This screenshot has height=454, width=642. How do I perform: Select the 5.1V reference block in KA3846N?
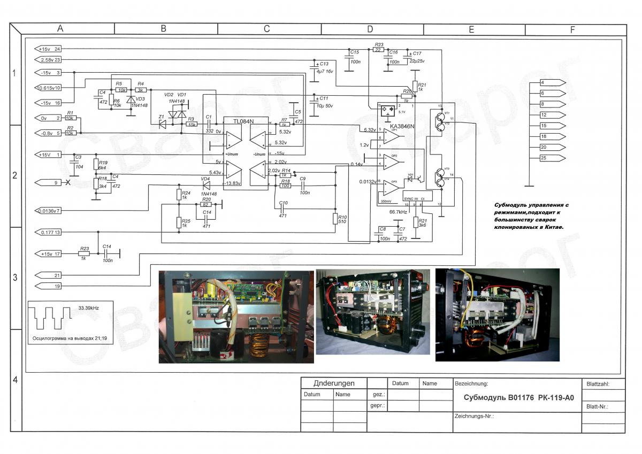(387, 111)
